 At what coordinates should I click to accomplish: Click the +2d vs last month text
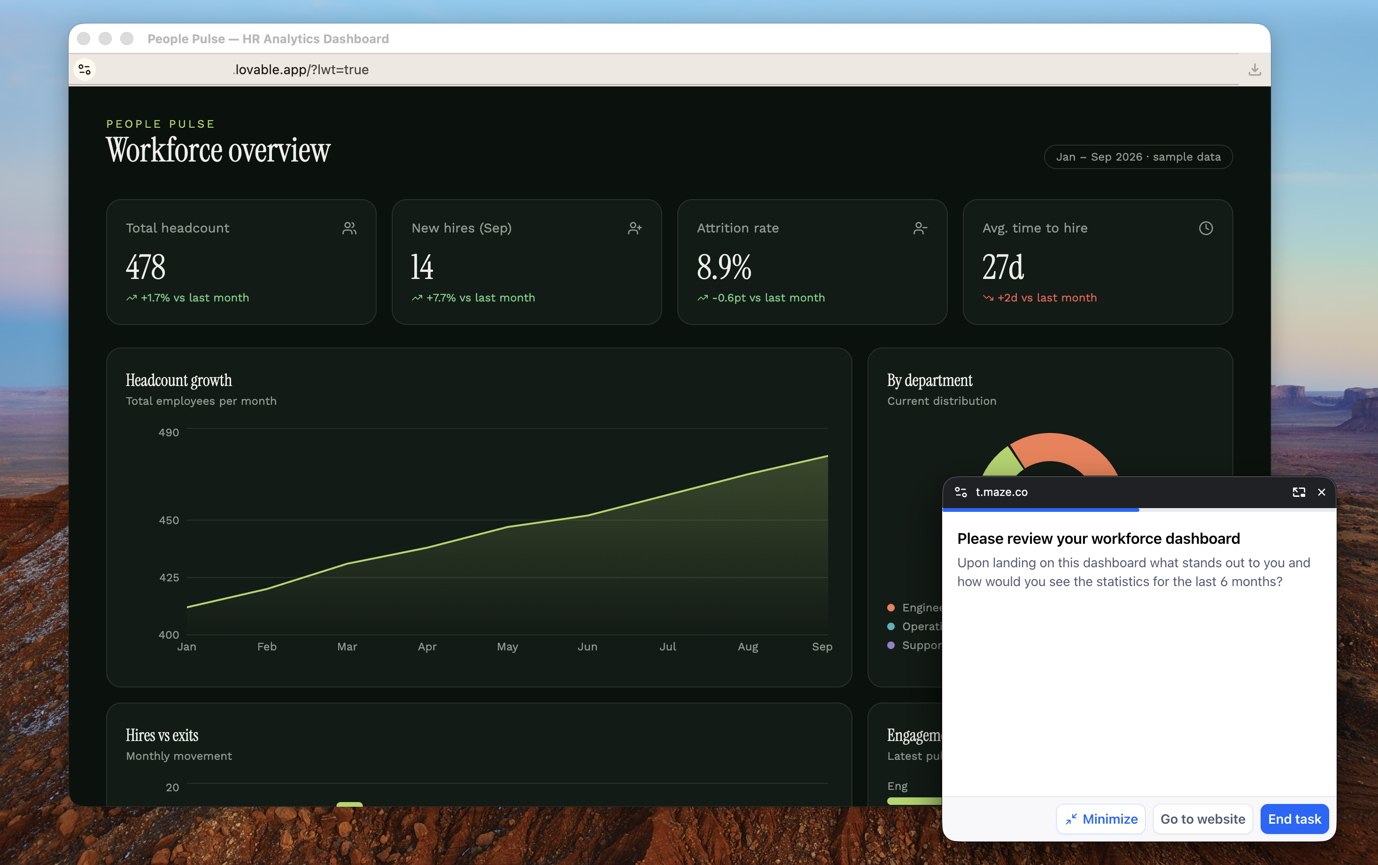click(x=1047, y=297)
